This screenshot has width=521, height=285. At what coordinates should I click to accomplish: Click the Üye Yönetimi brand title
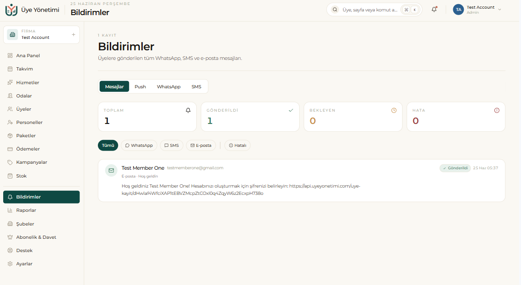tap(40, 10)
